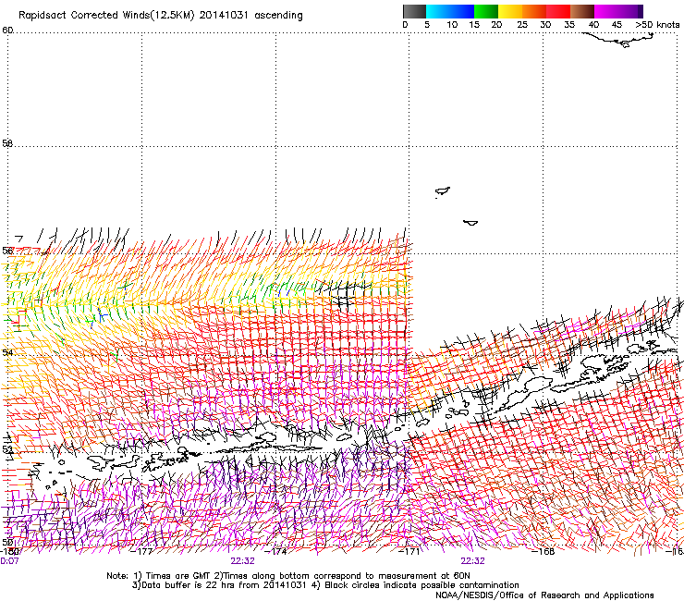684x601 pixels.
Task: Click the gray 0–5 knots legend segment
Action: tap(414, 11)
